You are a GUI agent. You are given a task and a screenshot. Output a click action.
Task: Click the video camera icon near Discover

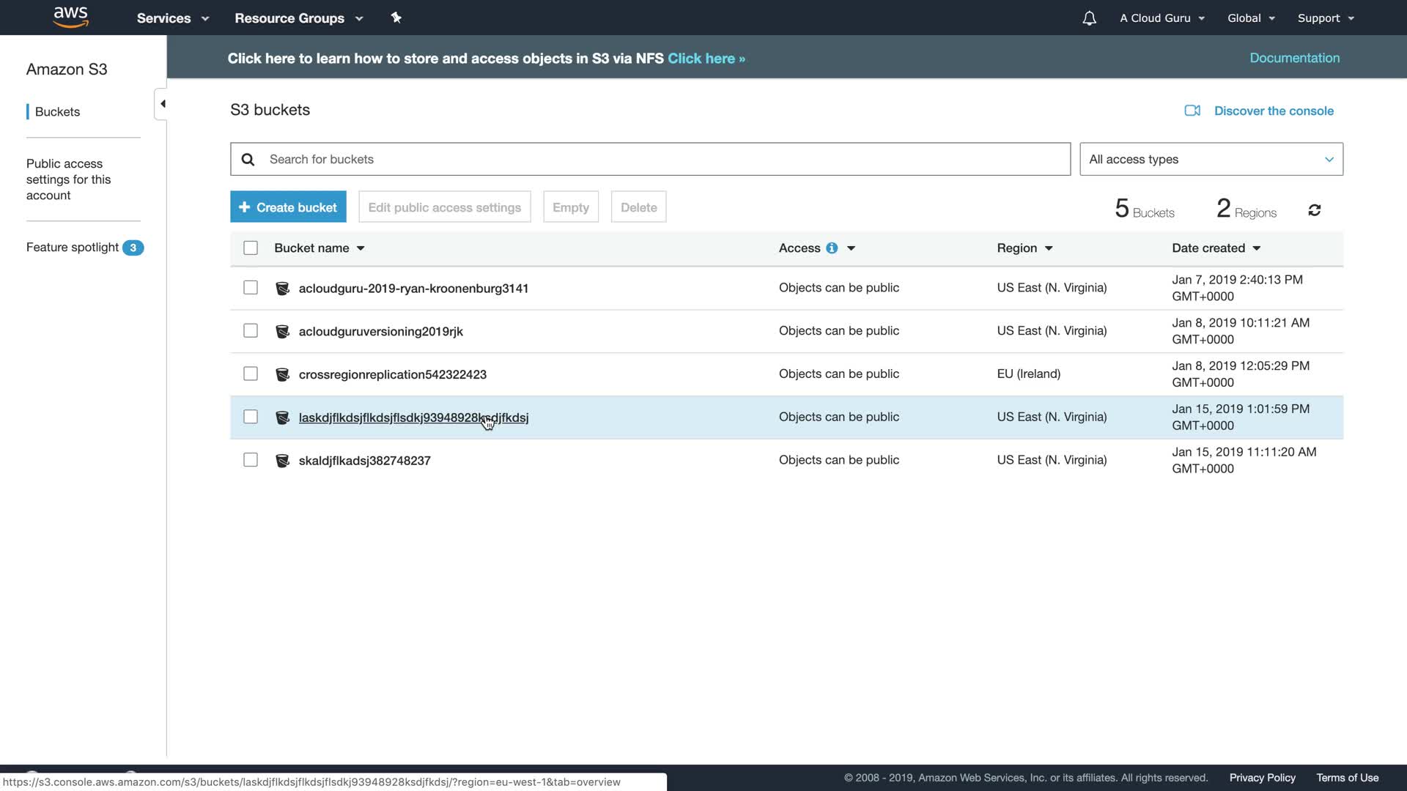tap(1192, 111)
